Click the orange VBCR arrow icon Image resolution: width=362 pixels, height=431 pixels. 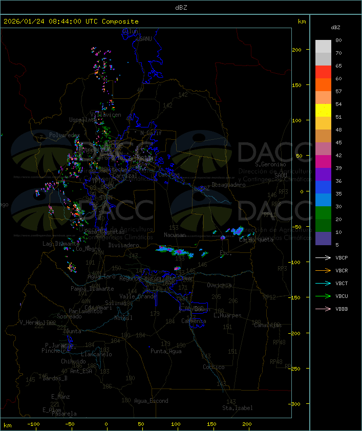coord(323,271)
